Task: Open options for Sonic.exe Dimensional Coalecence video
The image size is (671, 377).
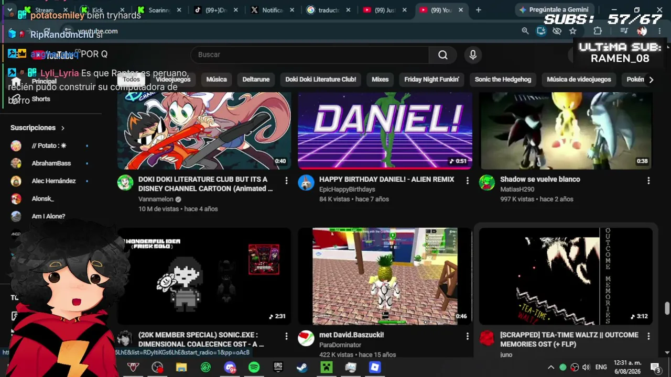Action: [286, 336]
